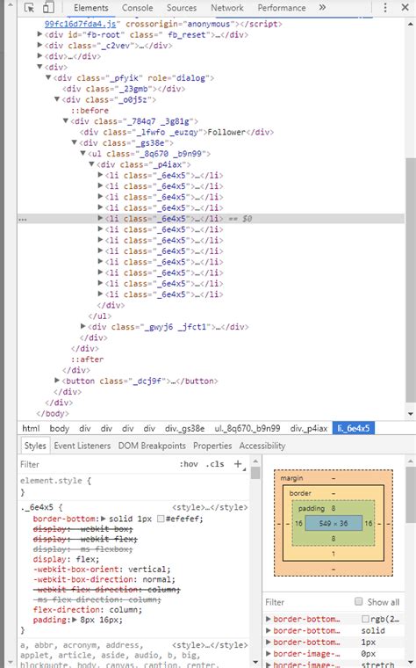Click the display: flex declaration

pos(66,559)
